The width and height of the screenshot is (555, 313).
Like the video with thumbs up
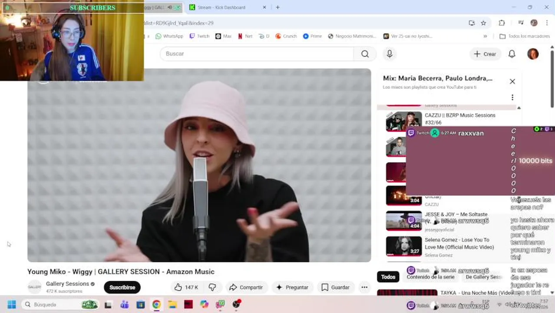pos(186,287)
